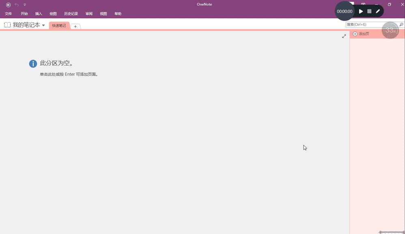Click the 00:00:00 recorder timer
This screenshot has width=405, height=234.
click(345, 11)
